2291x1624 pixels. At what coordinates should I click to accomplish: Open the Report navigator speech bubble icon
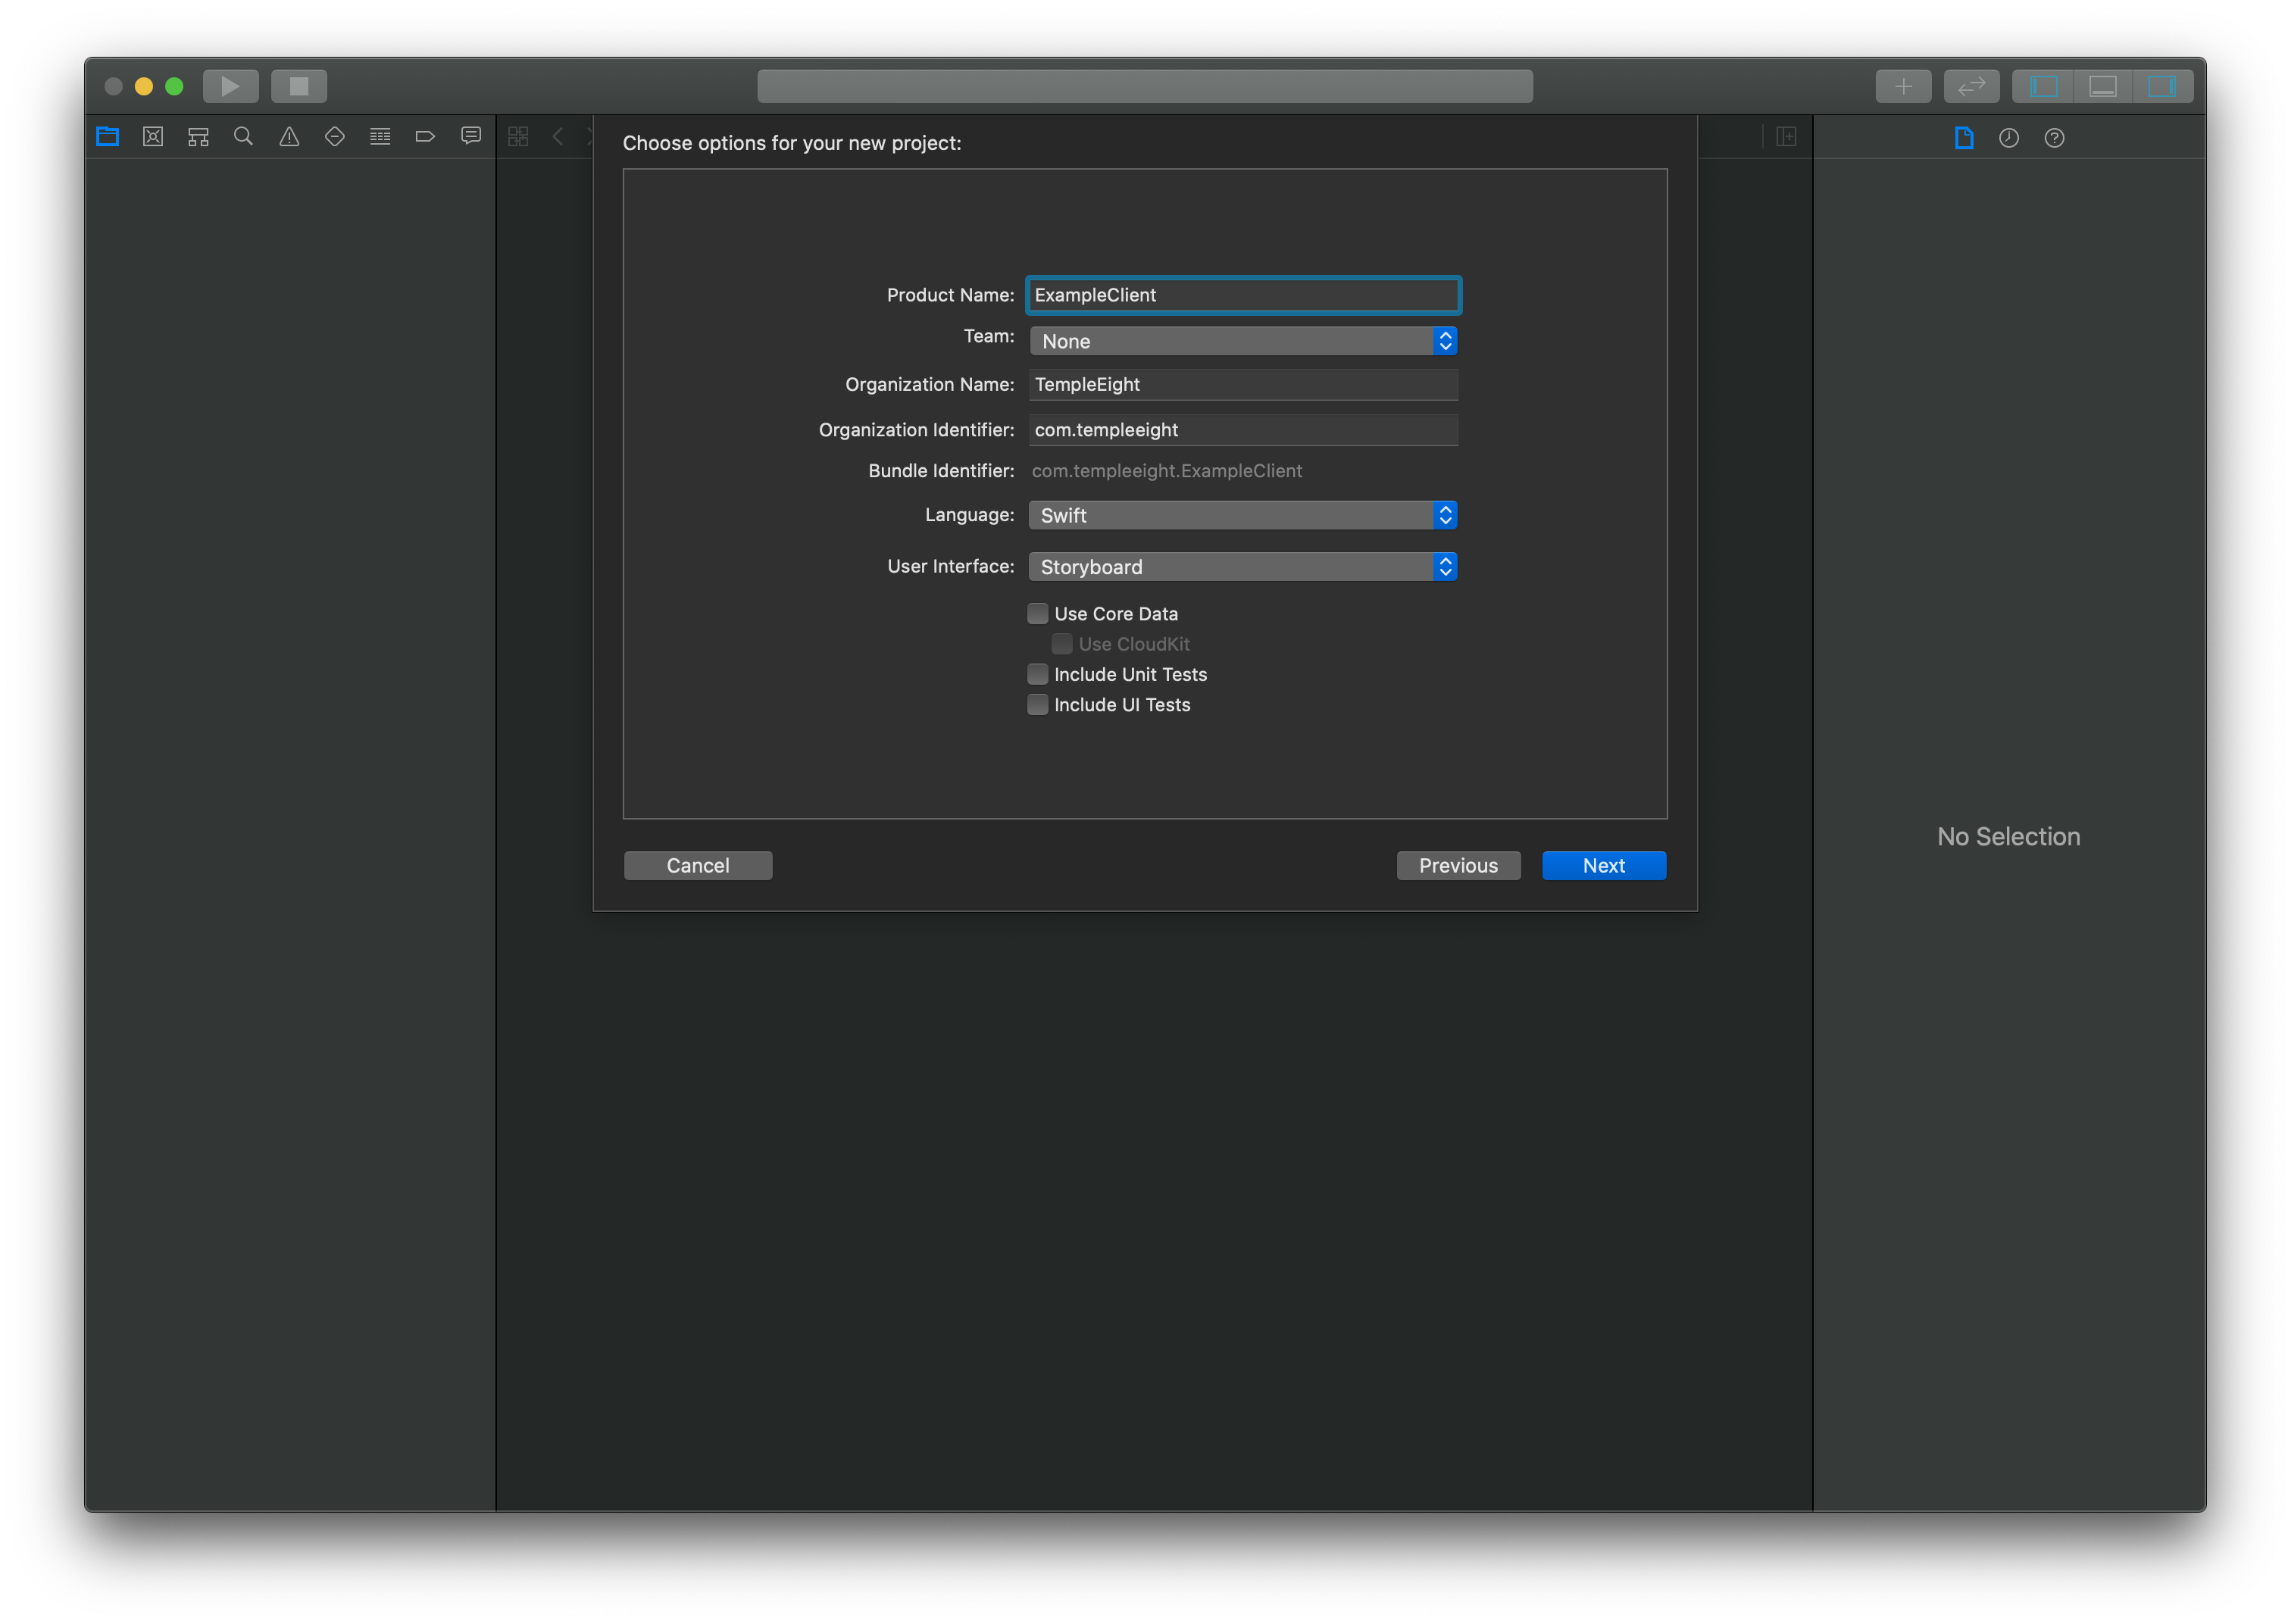pyautogui.click(x=471, y=137)
